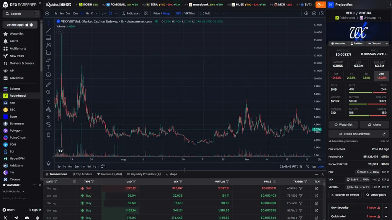This screenshot has height=220, width=392.
Task: Open the chart style dropdown arrow
Action: pyautogui.click(x=116, y=13)
